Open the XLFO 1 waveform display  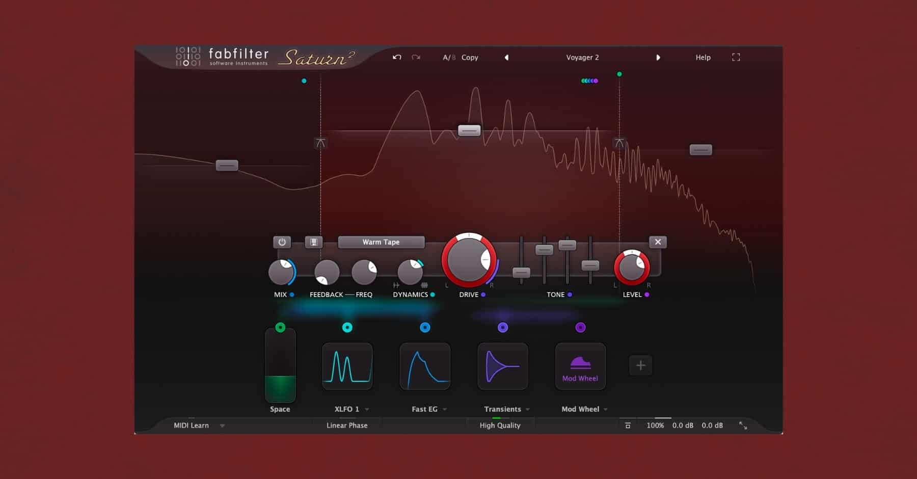pyautogui.click(x=347, y=366)
